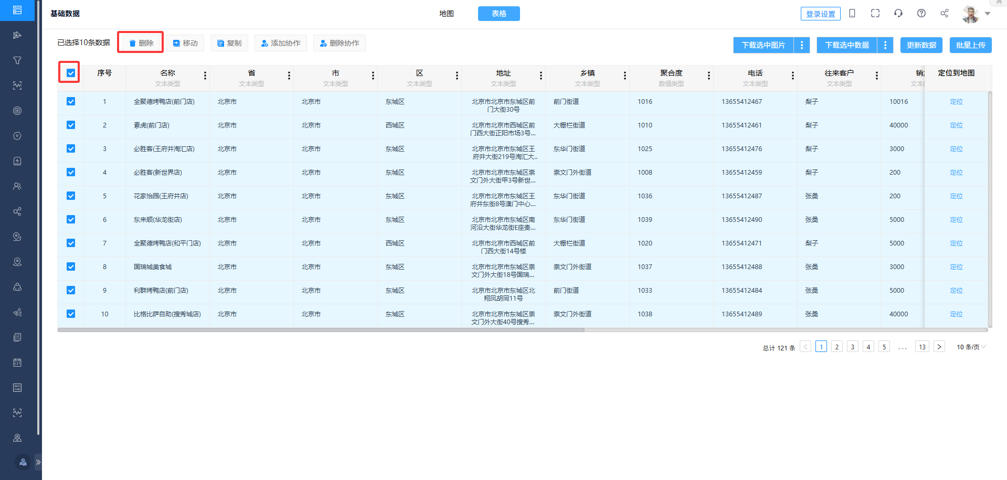Screen dimensions: 1007x480
Task: Toggle the select-all checkbox in table header
Action: [71, 73]
